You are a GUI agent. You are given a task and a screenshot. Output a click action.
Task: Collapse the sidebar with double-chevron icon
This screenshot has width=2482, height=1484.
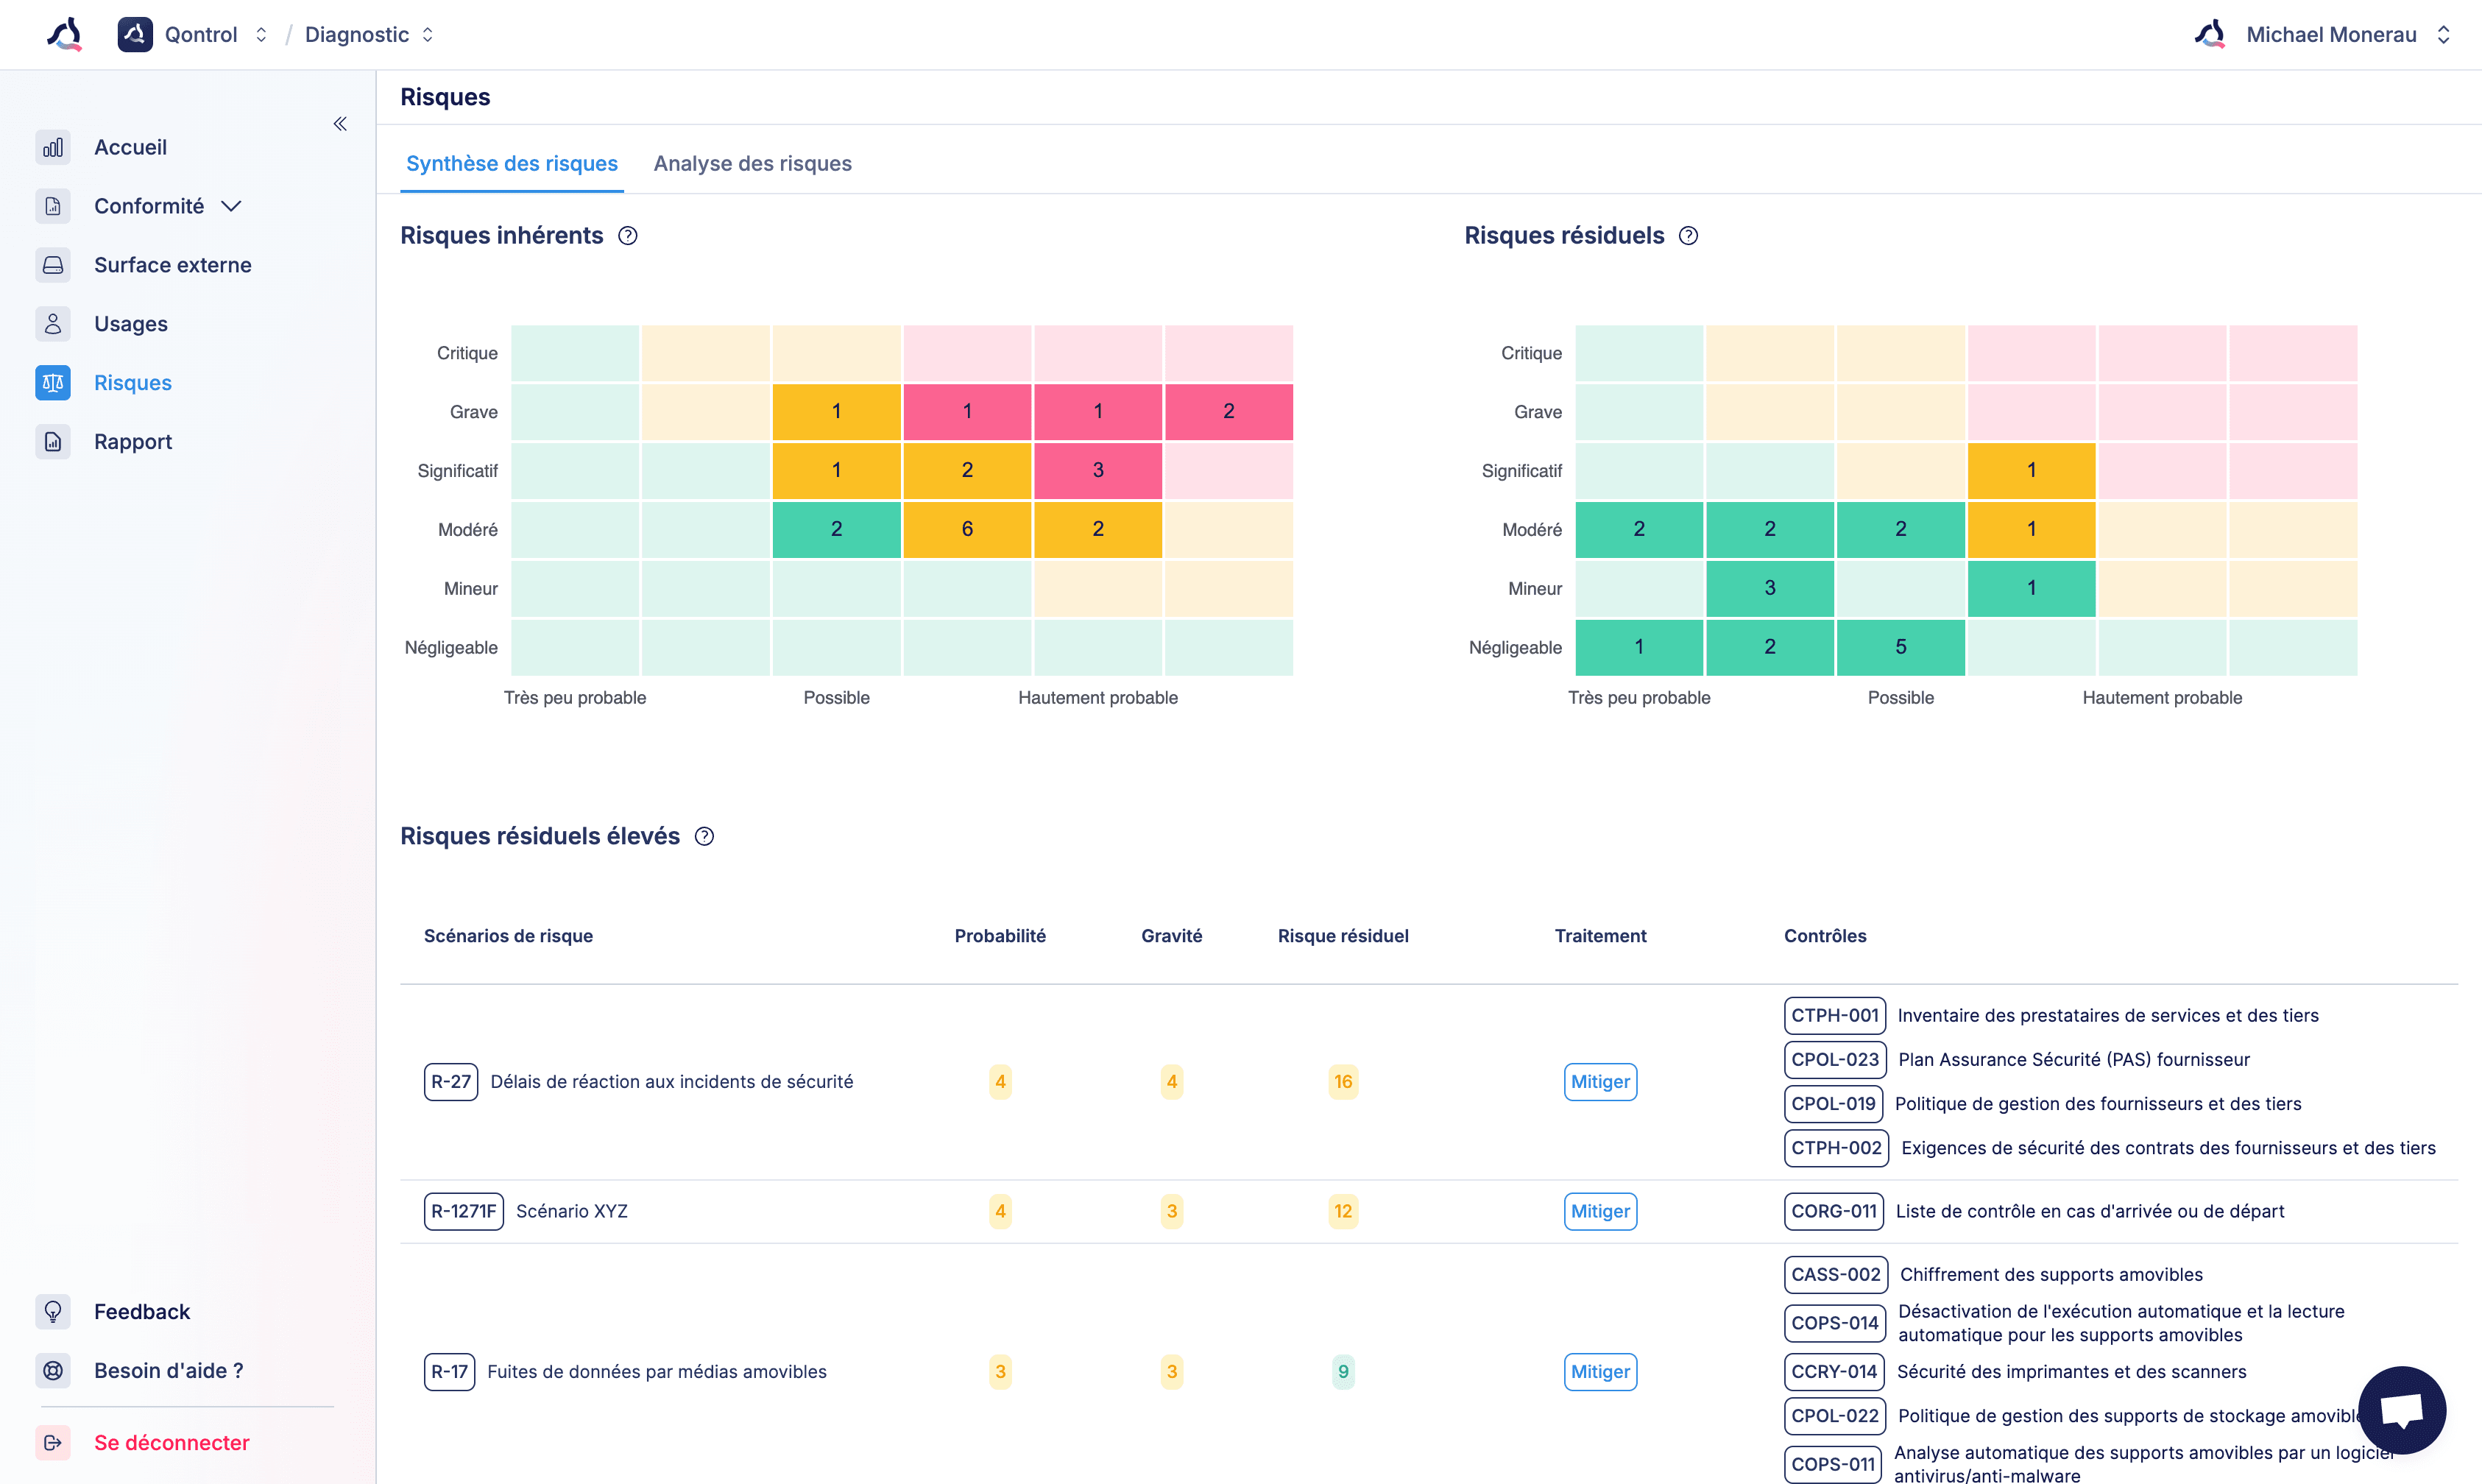pos(340,124)
